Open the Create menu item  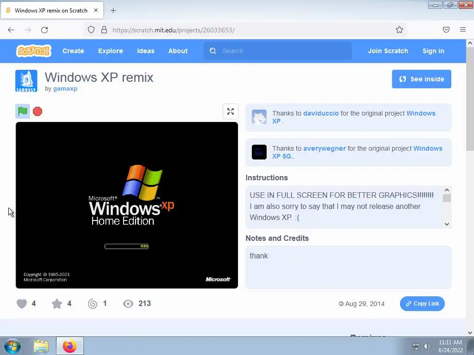(73, 51)
